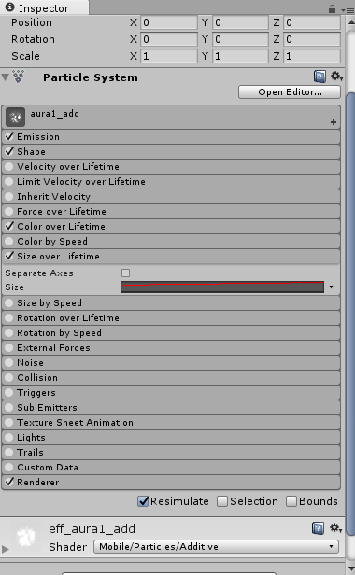Enable the Custom Data module
The height and width of the screenshot is (575, 355).
(x=9, y=467)
